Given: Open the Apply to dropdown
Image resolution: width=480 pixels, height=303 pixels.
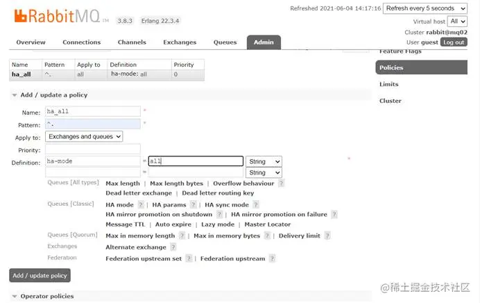Looking at the screenshot, I should [84, 136].
